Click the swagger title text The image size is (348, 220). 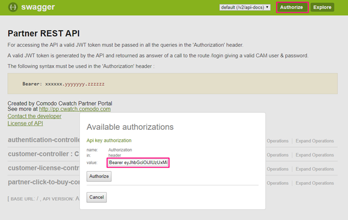[38, 7]
